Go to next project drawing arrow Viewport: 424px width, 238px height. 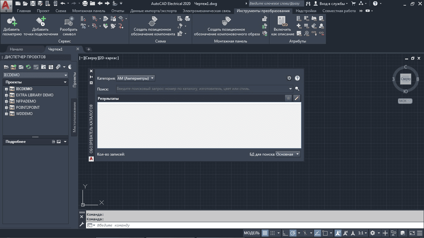107,3
